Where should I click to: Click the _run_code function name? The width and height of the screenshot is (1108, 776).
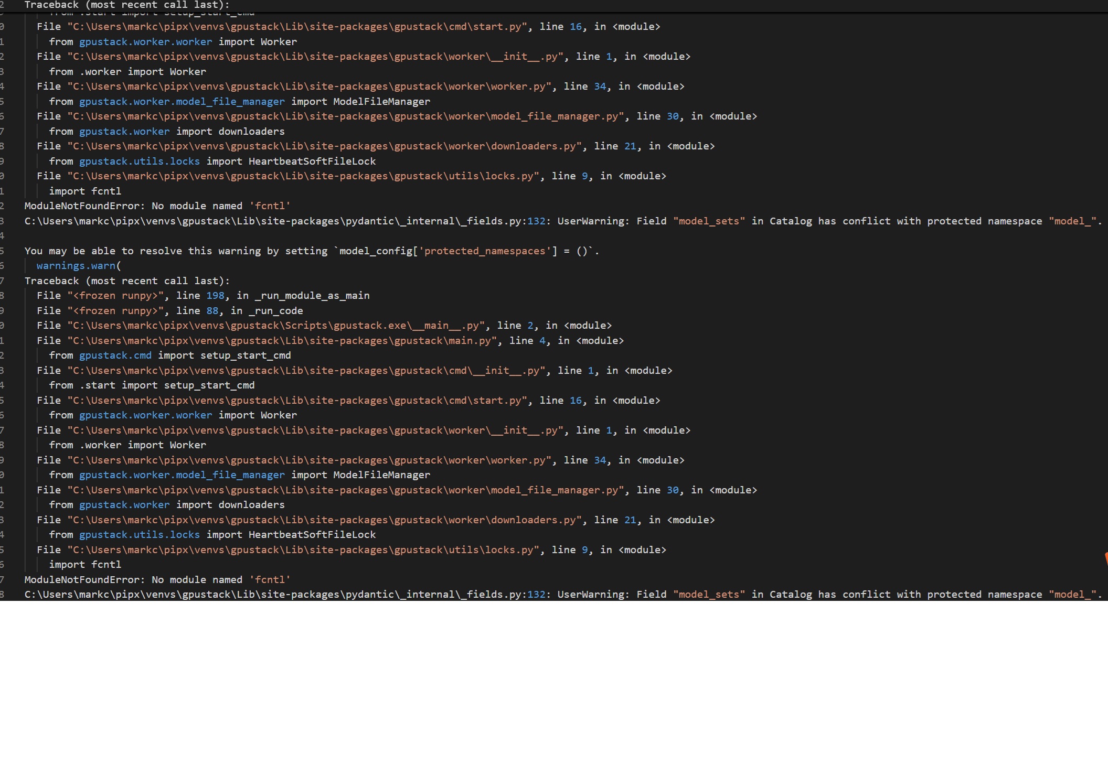pyautogui.click(x=275, y=311)
